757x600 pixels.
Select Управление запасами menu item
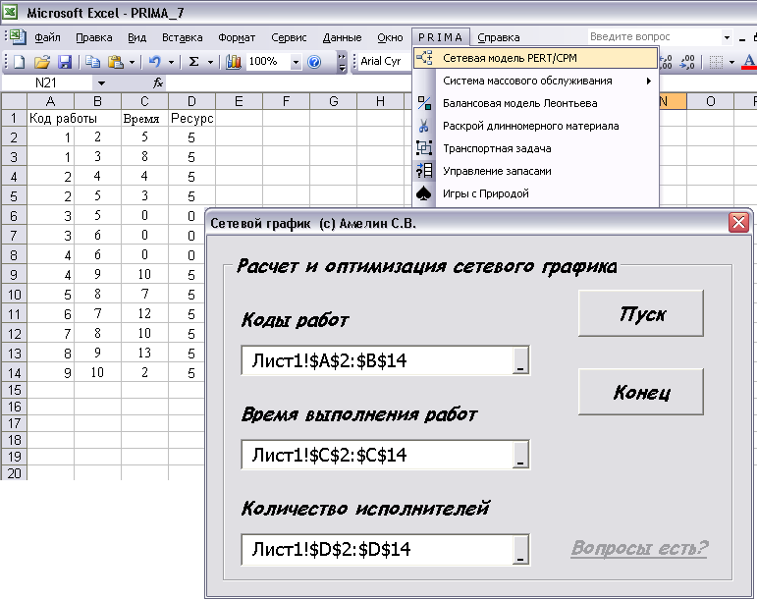[536, 171]
